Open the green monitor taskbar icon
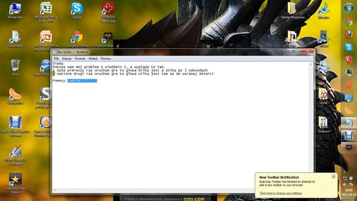This screenshot has width=357, height=201. [349, 73]
